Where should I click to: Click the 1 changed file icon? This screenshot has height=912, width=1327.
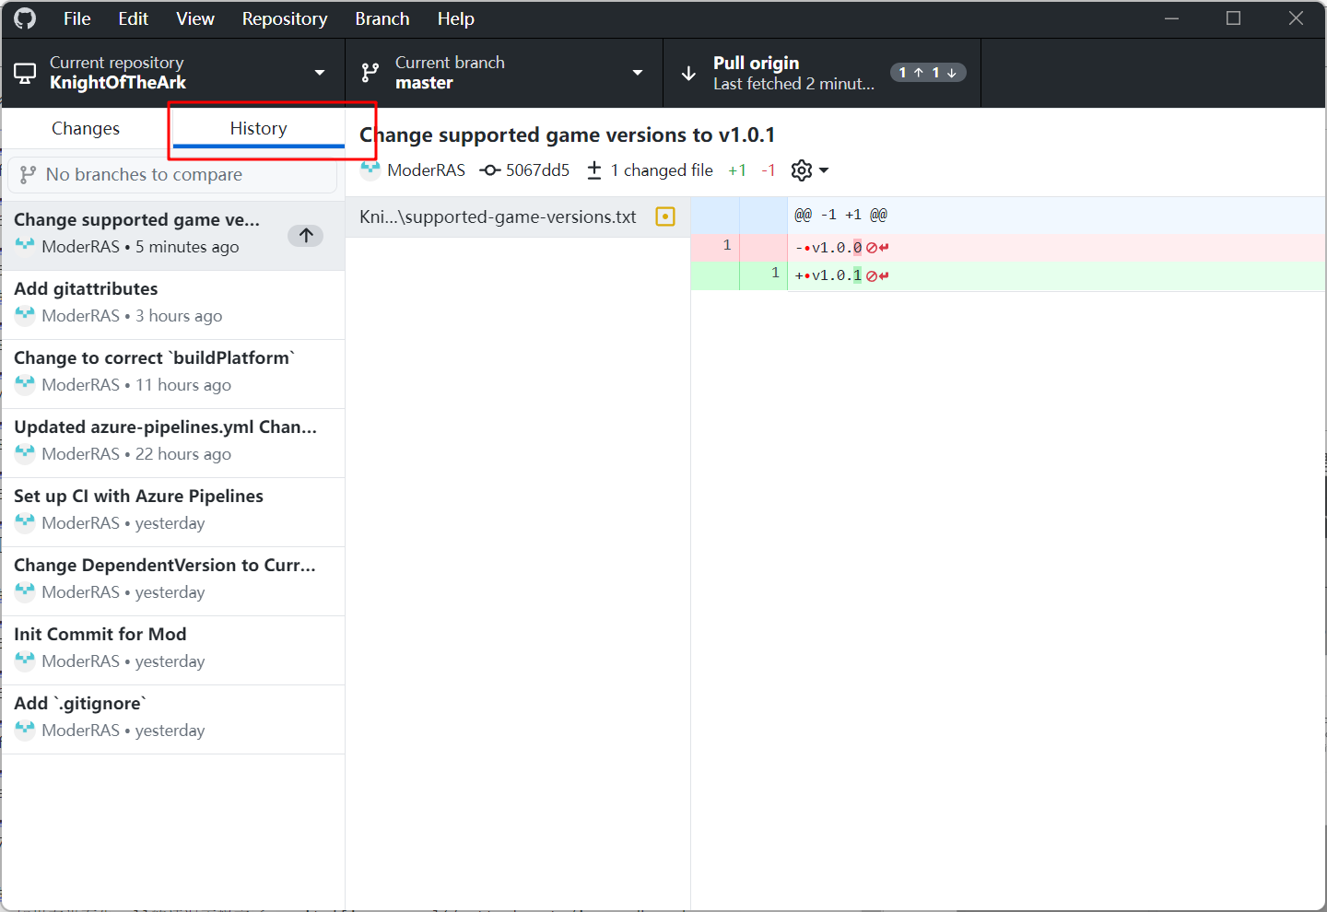tap(594, 170)
